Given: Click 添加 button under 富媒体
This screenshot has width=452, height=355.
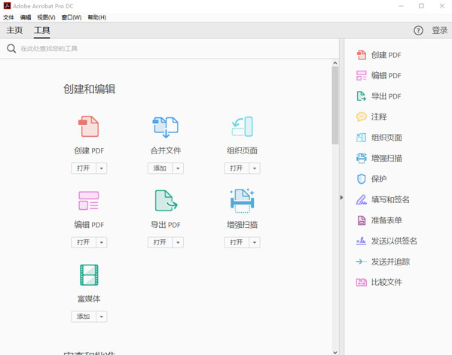Looking at the screenshot, I should [x=84, y=317].
